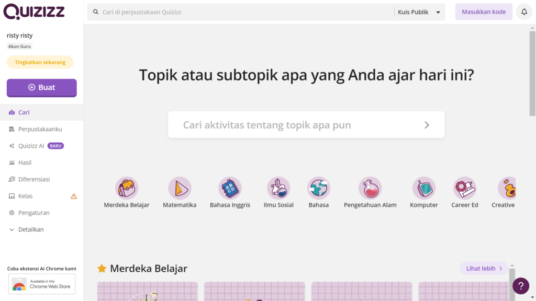Submit search with the arrow icon
Viewport: 536px width, 301px height.
click(x=427, y=125)
